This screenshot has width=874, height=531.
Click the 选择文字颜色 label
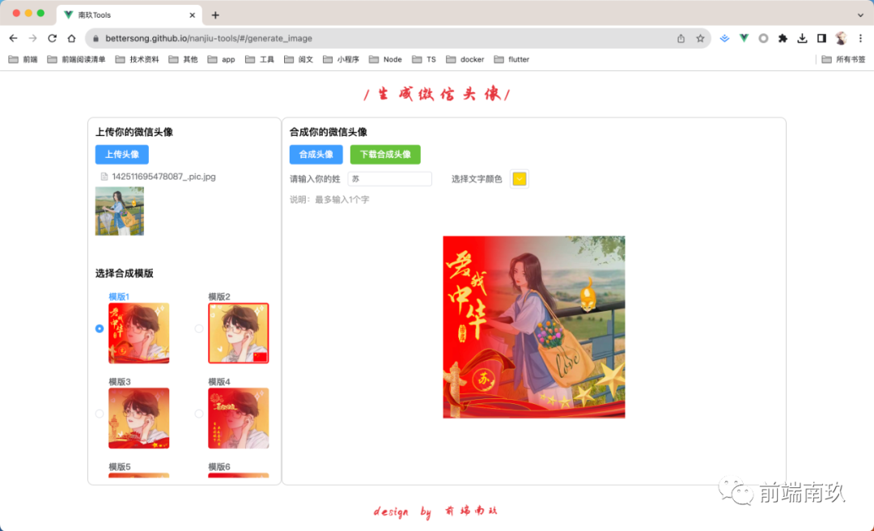[x=477, y=179]
